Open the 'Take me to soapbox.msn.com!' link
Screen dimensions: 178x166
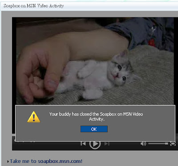click(46, 161)
